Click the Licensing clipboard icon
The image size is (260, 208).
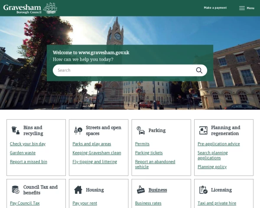point(203,190)
